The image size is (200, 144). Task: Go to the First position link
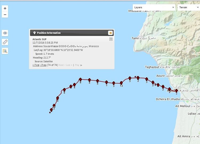[x=36, y=65]
